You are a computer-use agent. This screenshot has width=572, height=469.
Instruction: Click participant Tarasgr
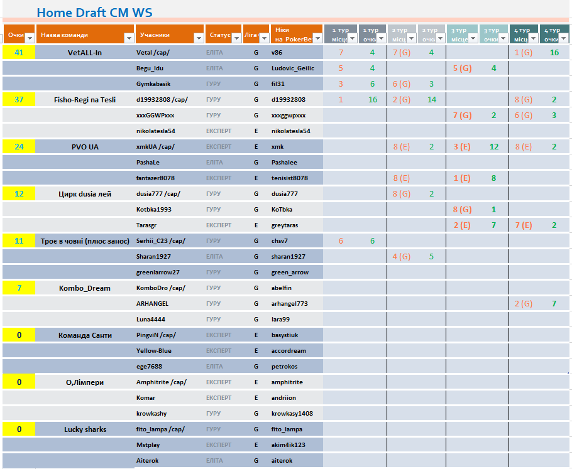pyautogui.click(x=146, y=225)
